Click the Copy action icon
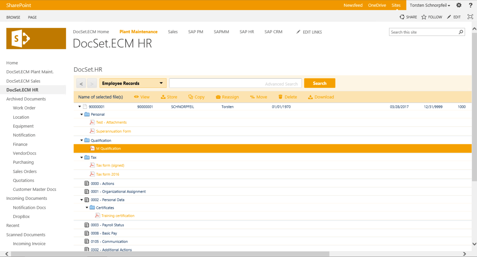Screen dimensions: 477x257 coord(191,97)
